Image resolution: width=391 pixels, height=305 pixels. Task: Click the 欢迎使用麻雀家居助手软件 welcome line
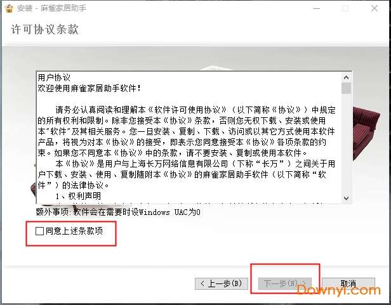pyautogui.click(x=89, y=88)
